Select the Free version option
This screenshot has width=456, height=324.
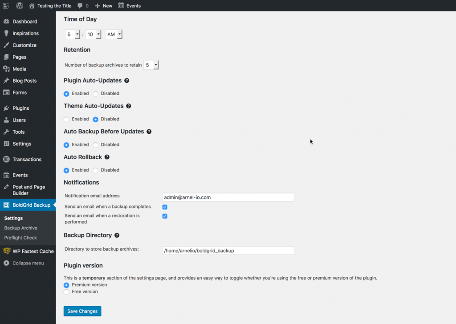click(67, 292)
